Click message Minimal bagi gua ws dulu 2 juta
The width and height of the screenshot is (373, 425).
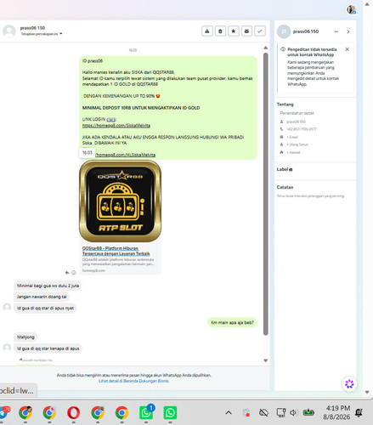[x=48, y=286]
